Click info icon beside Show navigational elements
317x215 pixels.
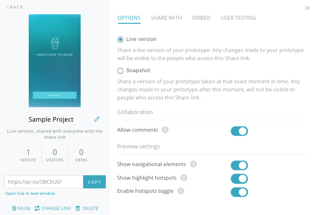pos(193,164)
